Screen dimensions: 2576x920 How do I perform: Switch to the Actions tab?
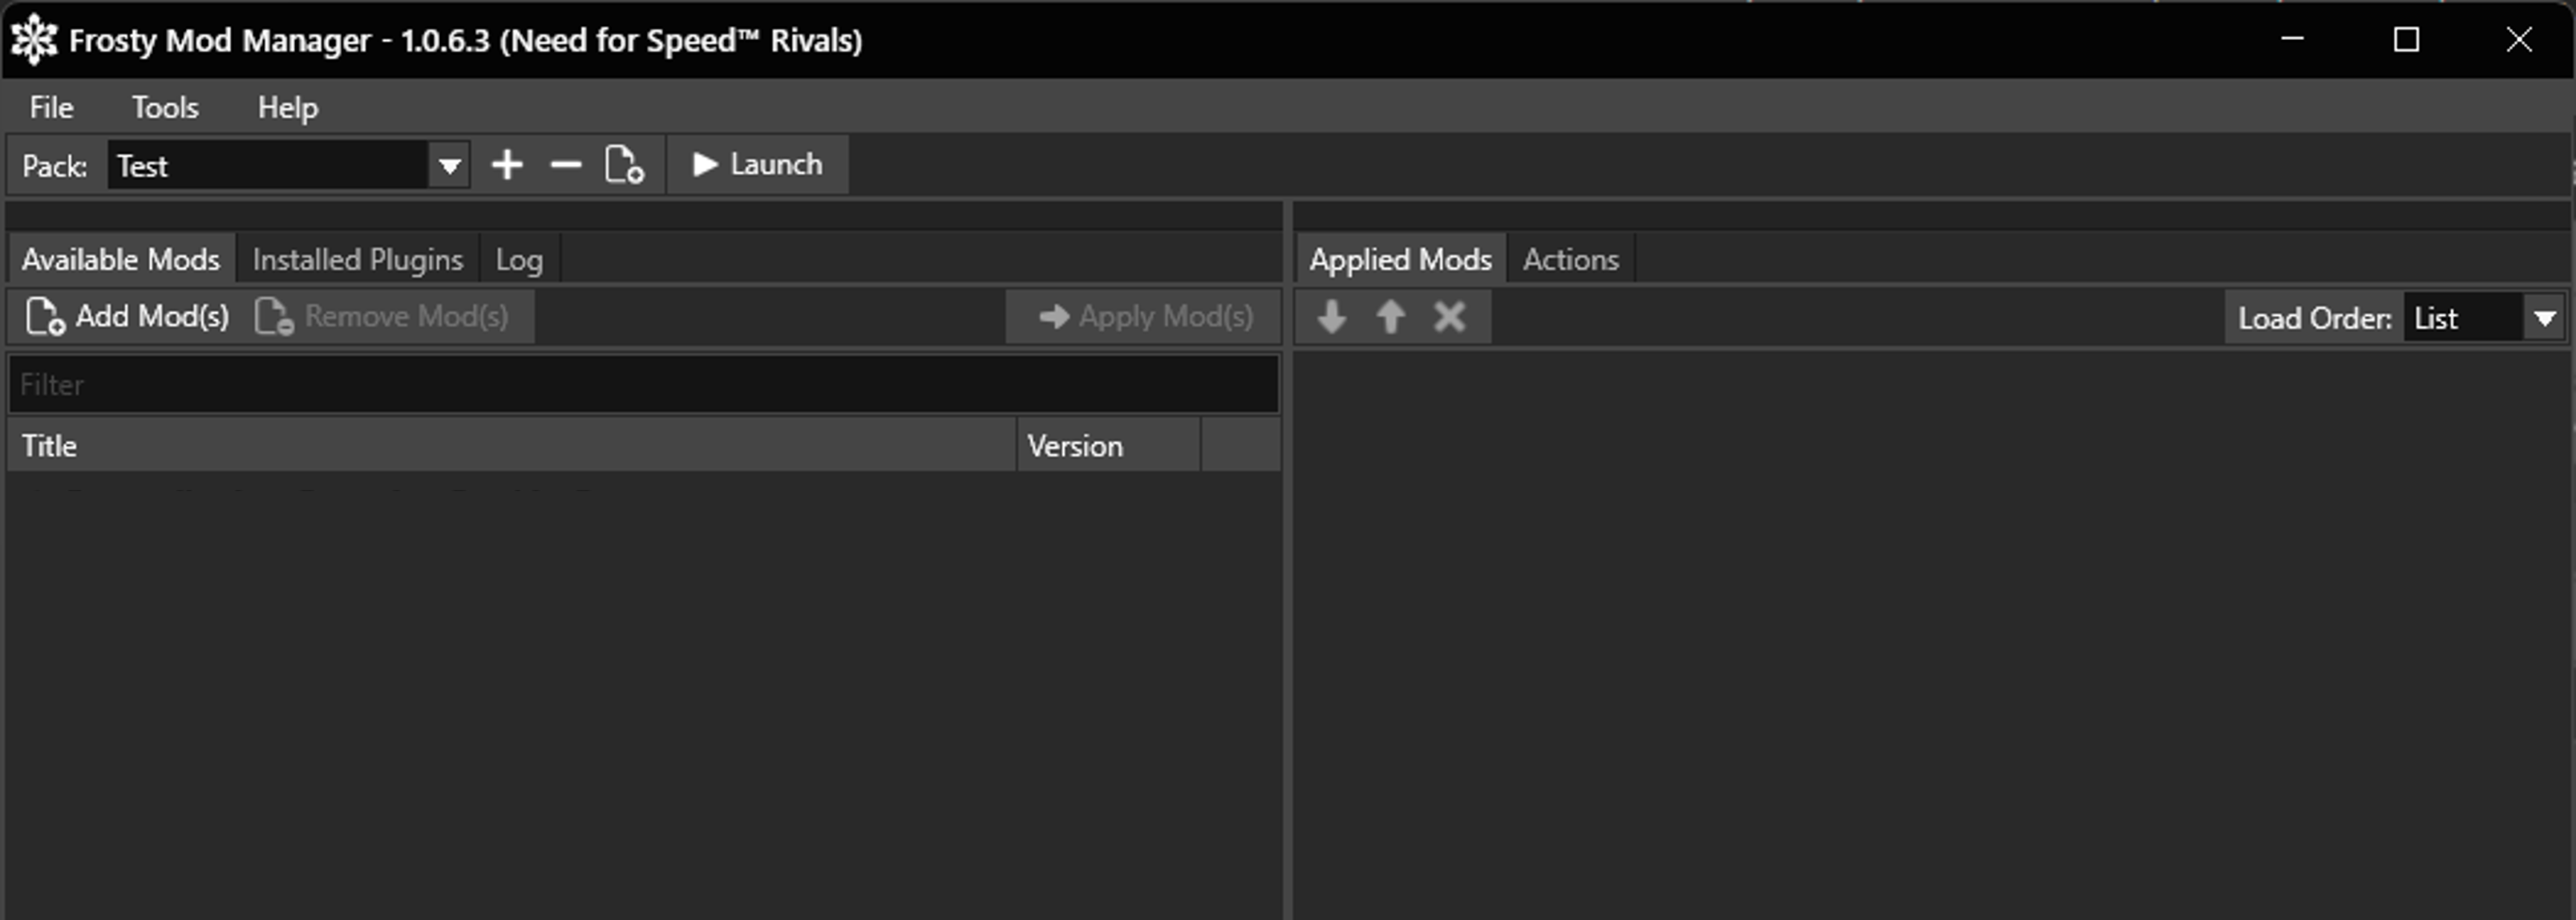click(x=1570, y=260)
